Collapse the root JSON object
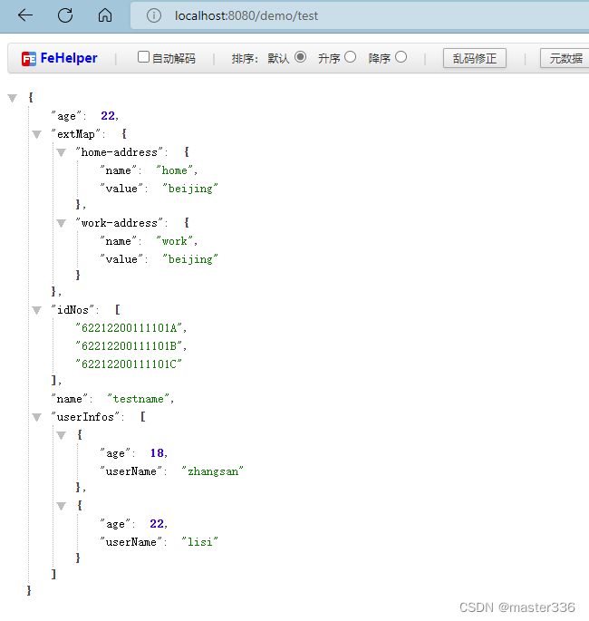The image size is (589, 621). tap(13, 98)
